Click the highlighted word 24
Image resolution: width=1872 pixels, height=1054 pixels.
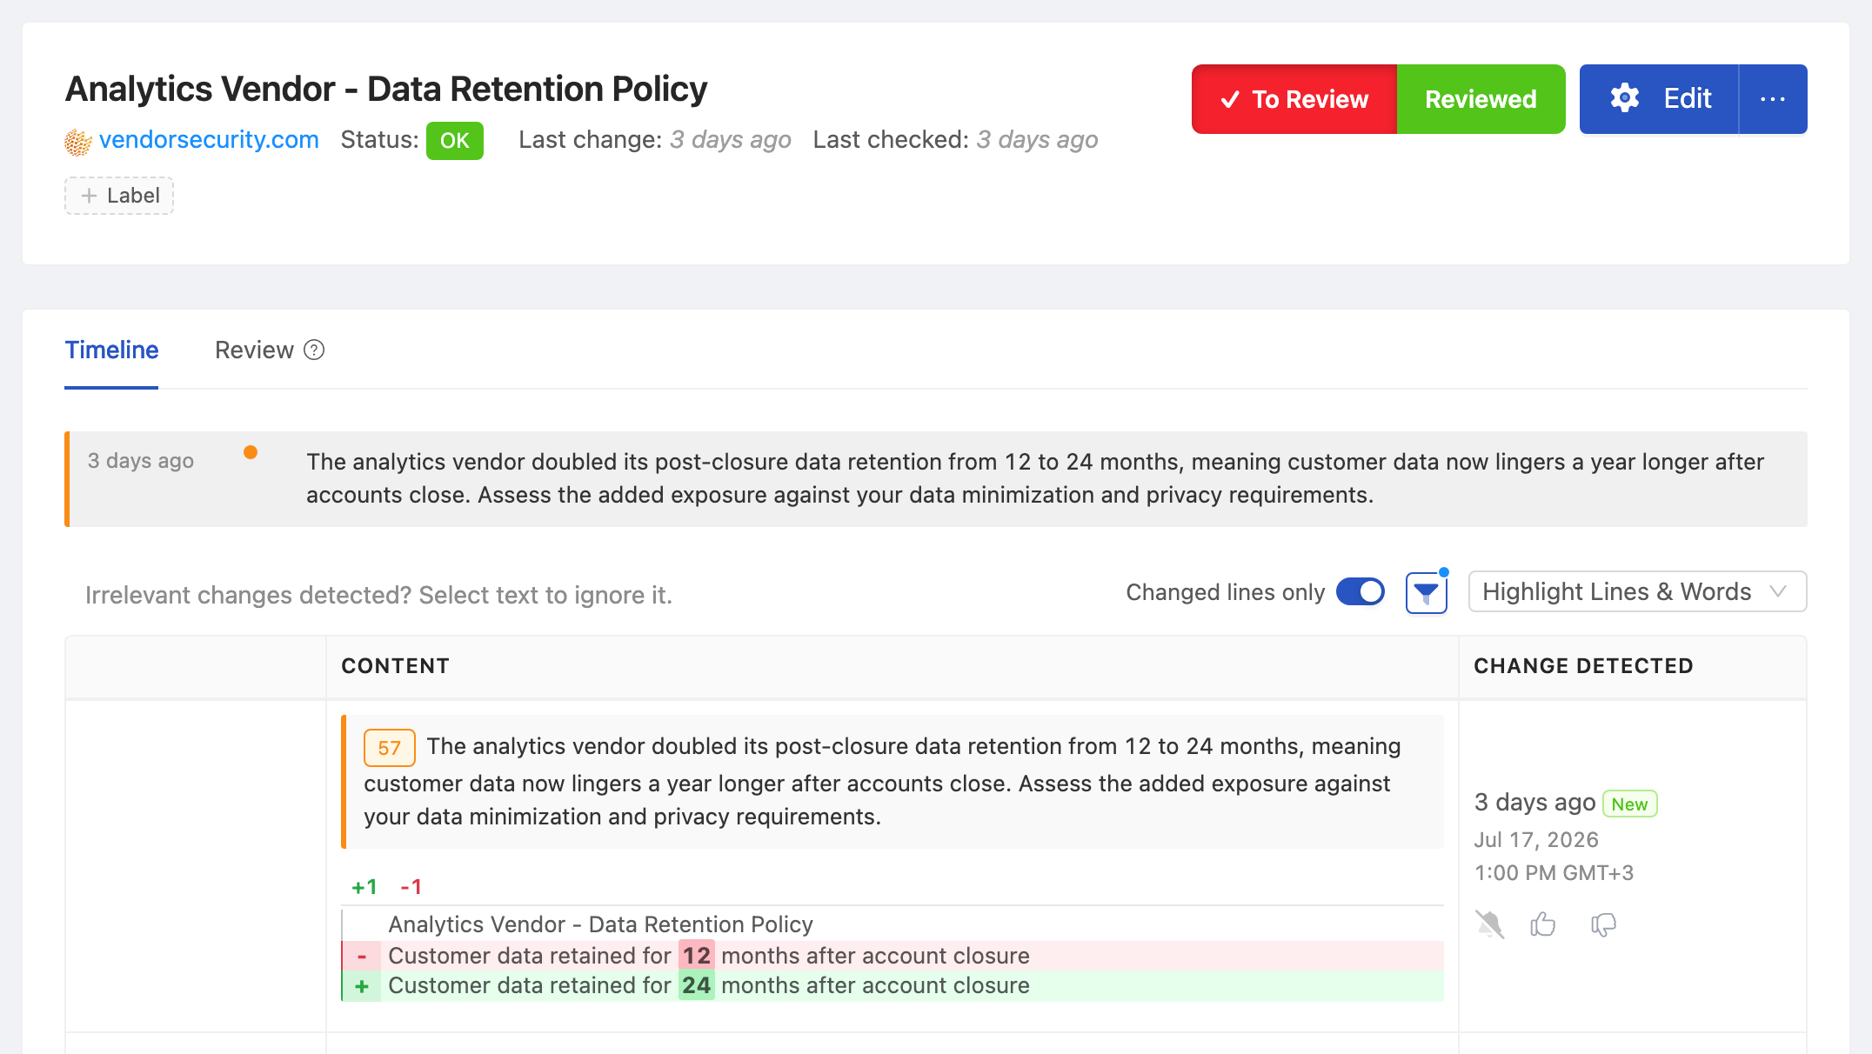(696, 985)
